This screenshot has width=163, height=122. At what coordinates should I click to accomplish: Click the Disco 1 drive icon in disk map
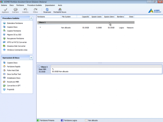(39, 67)
